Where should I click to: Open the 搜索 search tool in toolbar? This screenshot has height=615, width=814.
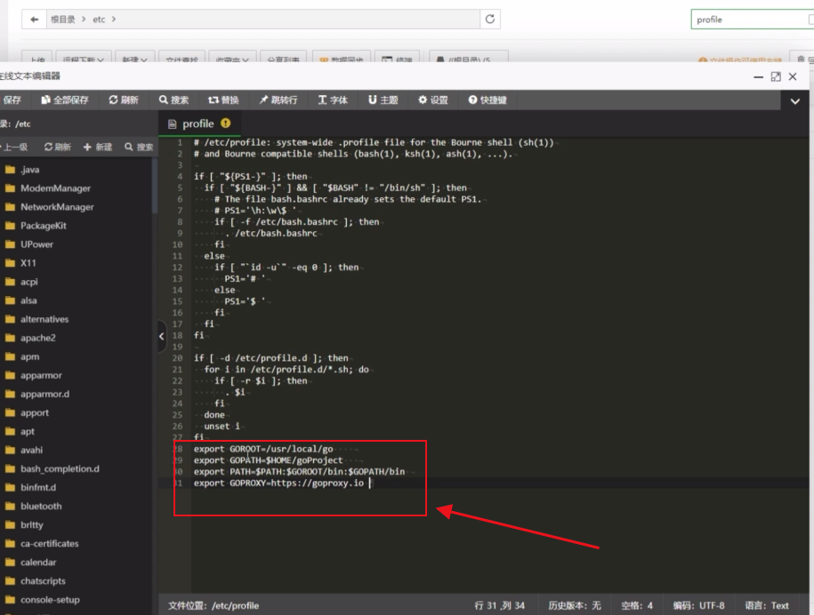coord(173,100)
